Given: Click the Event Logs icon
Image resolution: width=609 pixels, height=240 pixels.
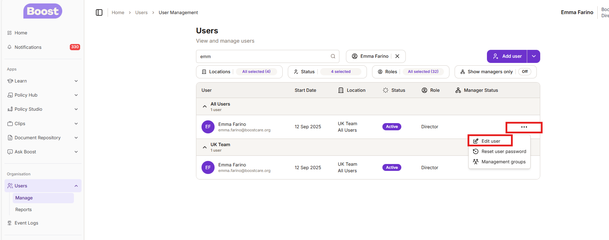Looking at the screenshot, I should click(x=10, y=223).
